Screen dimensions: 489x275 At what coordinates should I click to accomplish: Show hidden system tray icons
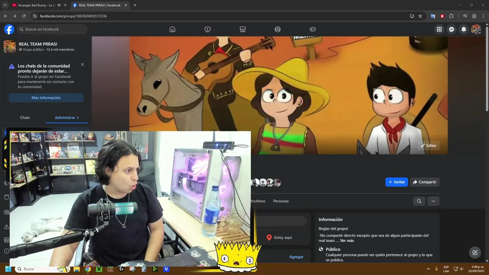click(x=428, y=269)
